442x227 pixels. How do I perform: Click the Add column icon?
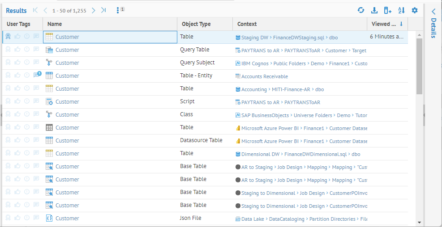388,10
